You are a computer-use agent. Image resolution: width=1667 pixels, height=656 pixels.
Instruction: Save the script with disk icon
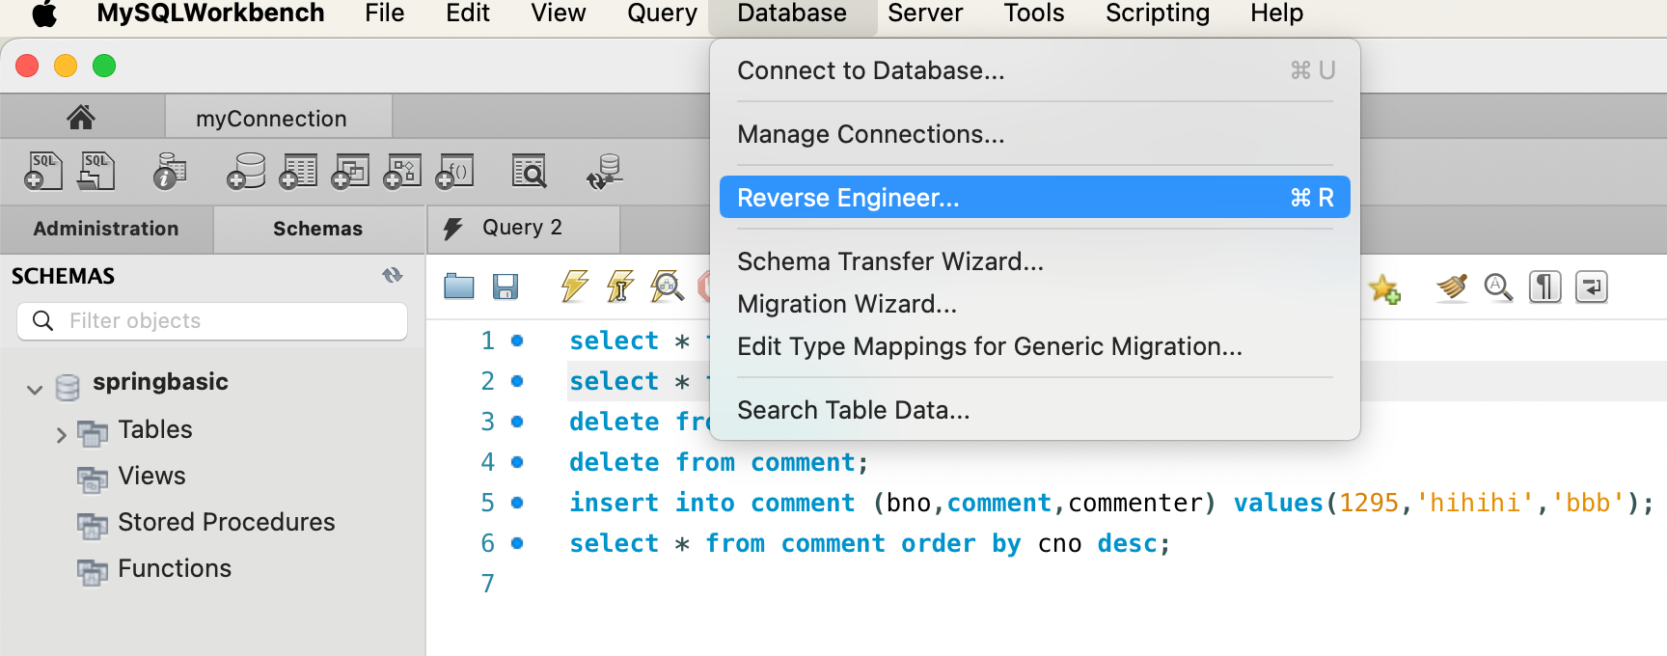(x=506, y=287)
